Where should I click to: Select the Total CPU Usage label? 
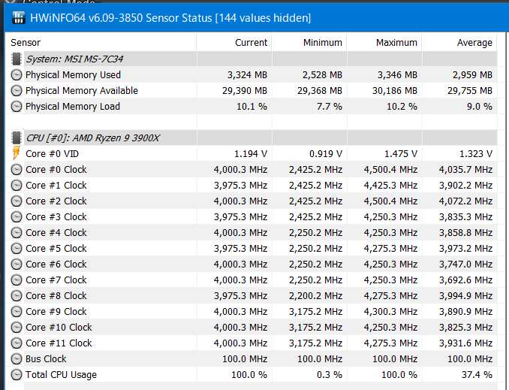click(61, 375)
